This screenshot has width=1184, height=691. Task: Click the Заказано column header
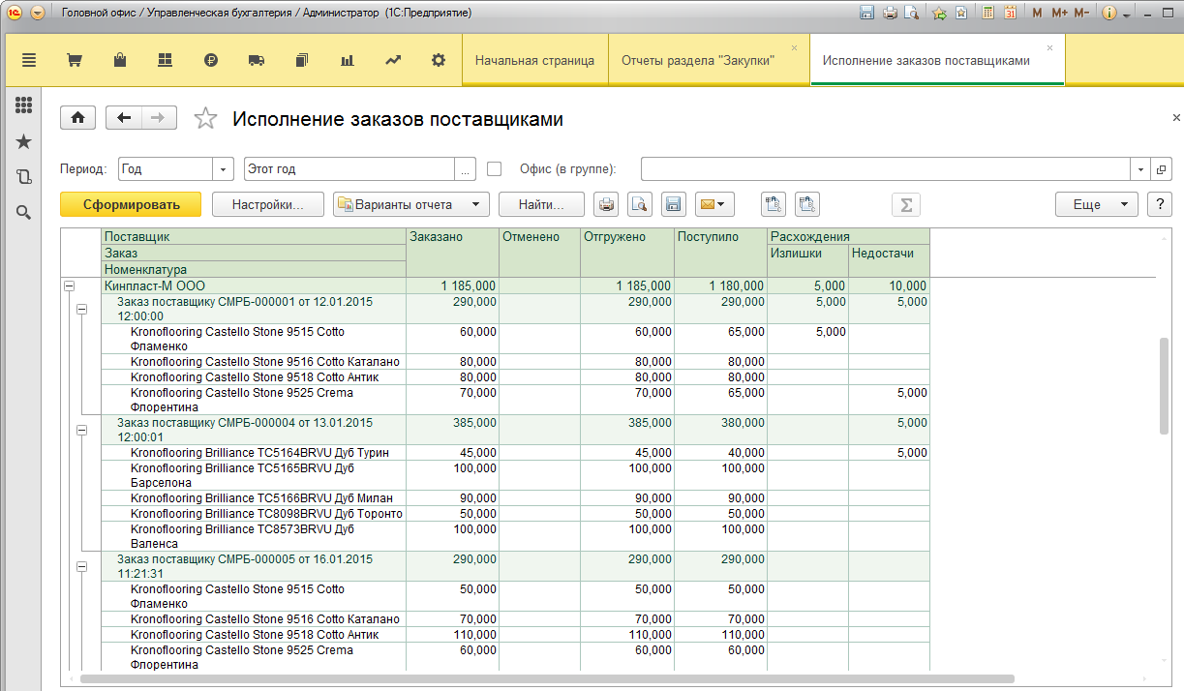[452, 253]
